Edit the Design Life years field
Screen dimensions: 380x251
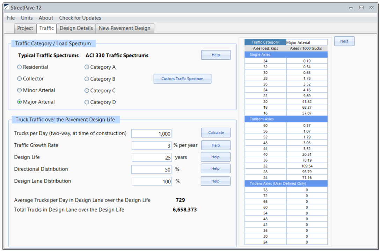point(152,157)
